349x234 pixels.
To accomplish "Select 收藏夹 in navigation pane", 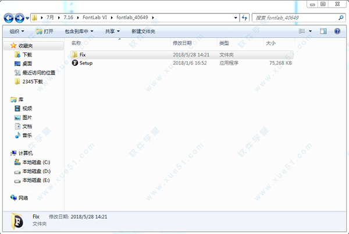I will click(x=26, y=46).
